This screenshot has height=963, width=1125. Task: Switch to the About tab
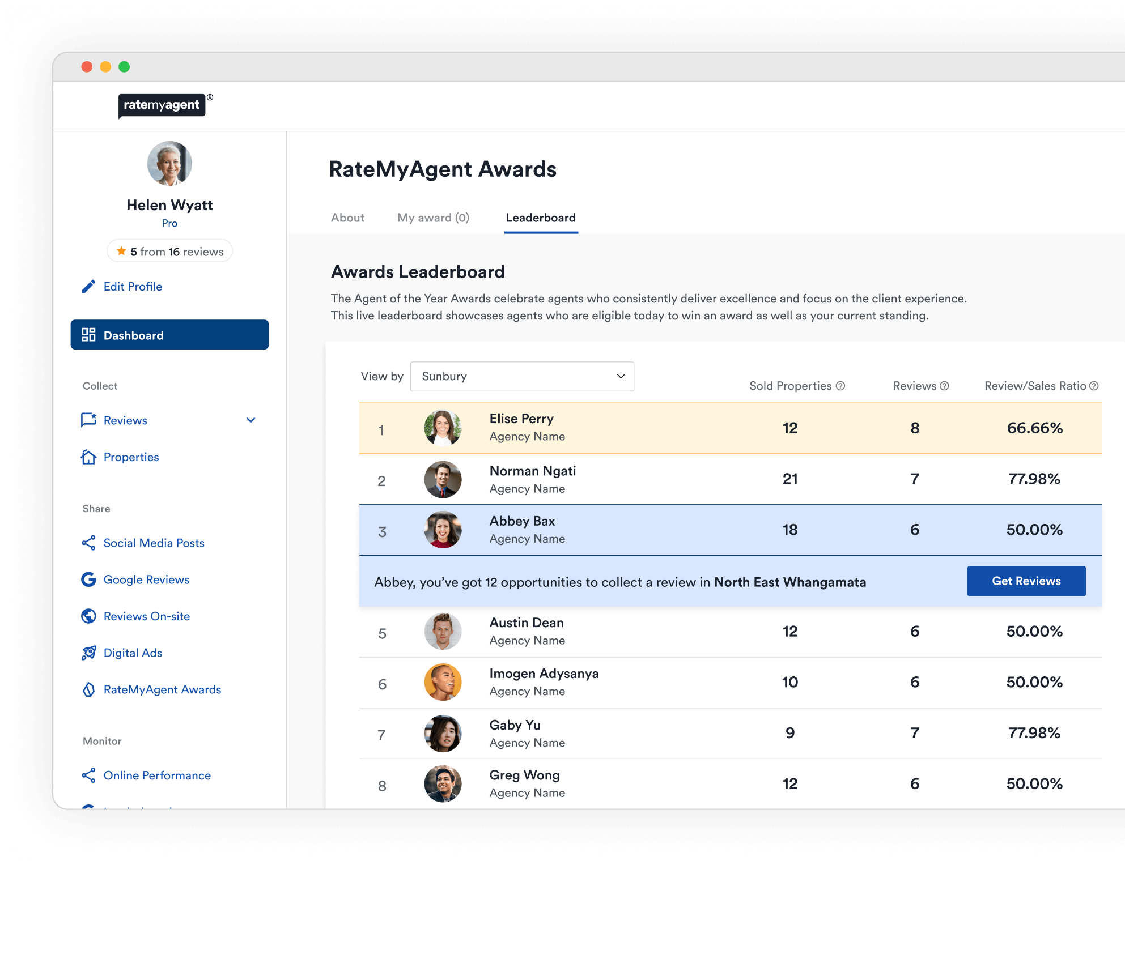[347, 218]
